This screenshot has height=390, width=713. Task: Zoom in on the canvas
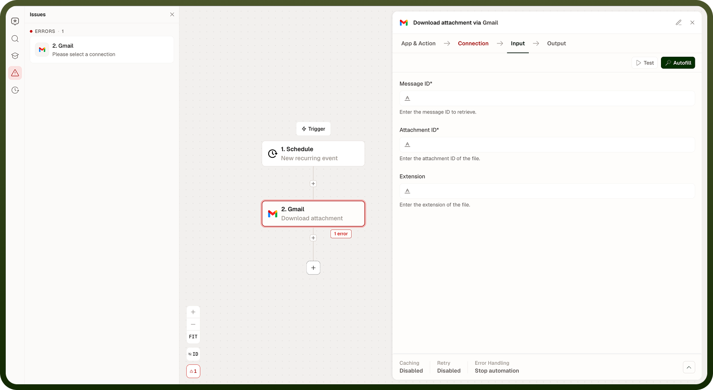tap(193, 312)
